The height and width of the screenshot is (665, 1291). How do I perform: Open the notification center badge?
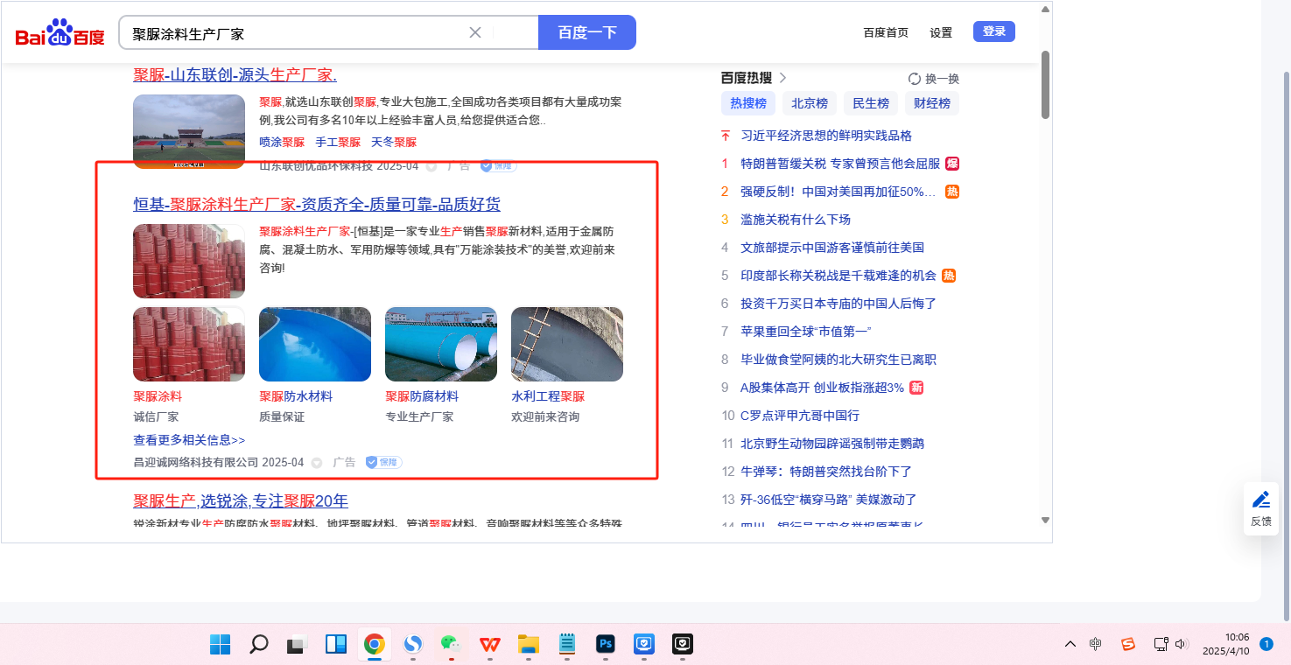tap(1266, 644)
